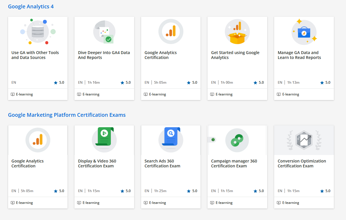This screenshot has width=346, height=220.
Task: Click the E-learning video icon on Display & Video 360 card
Action: point(79,203)
